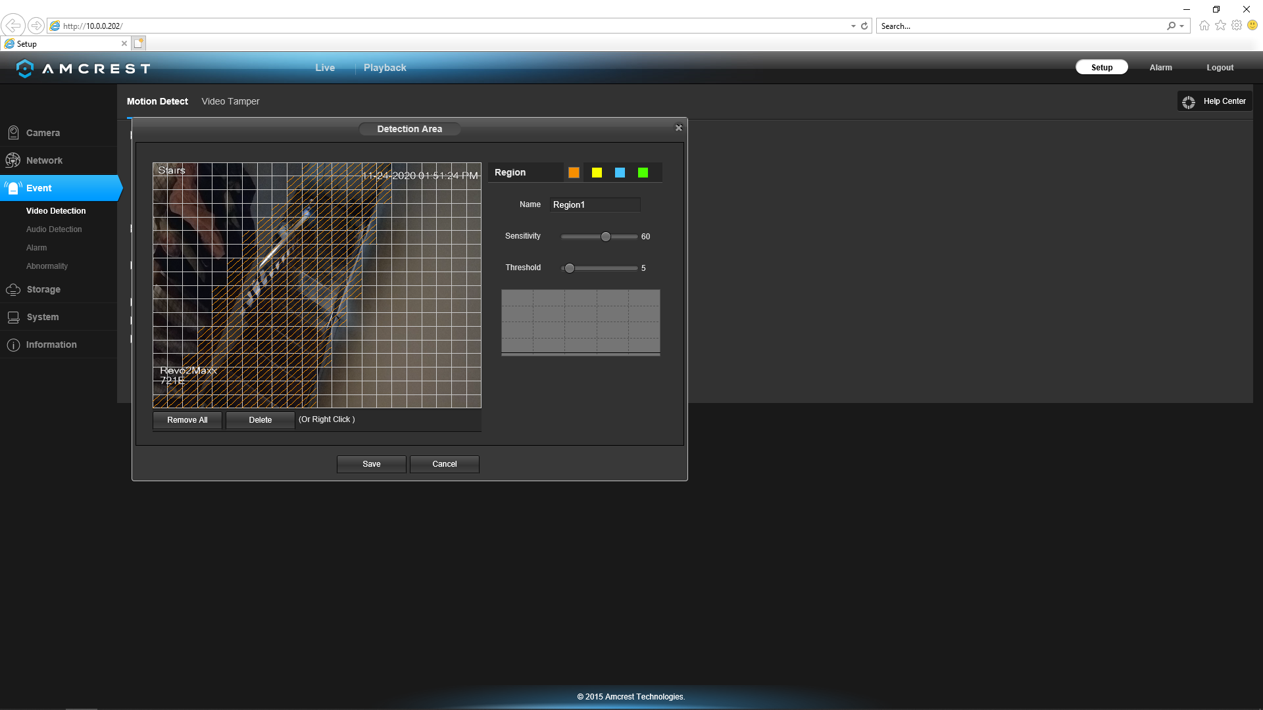The height and width of the screenshot is (710, 1263).
Task: Select the orange region color swatch
Action: tap(574, 172)
